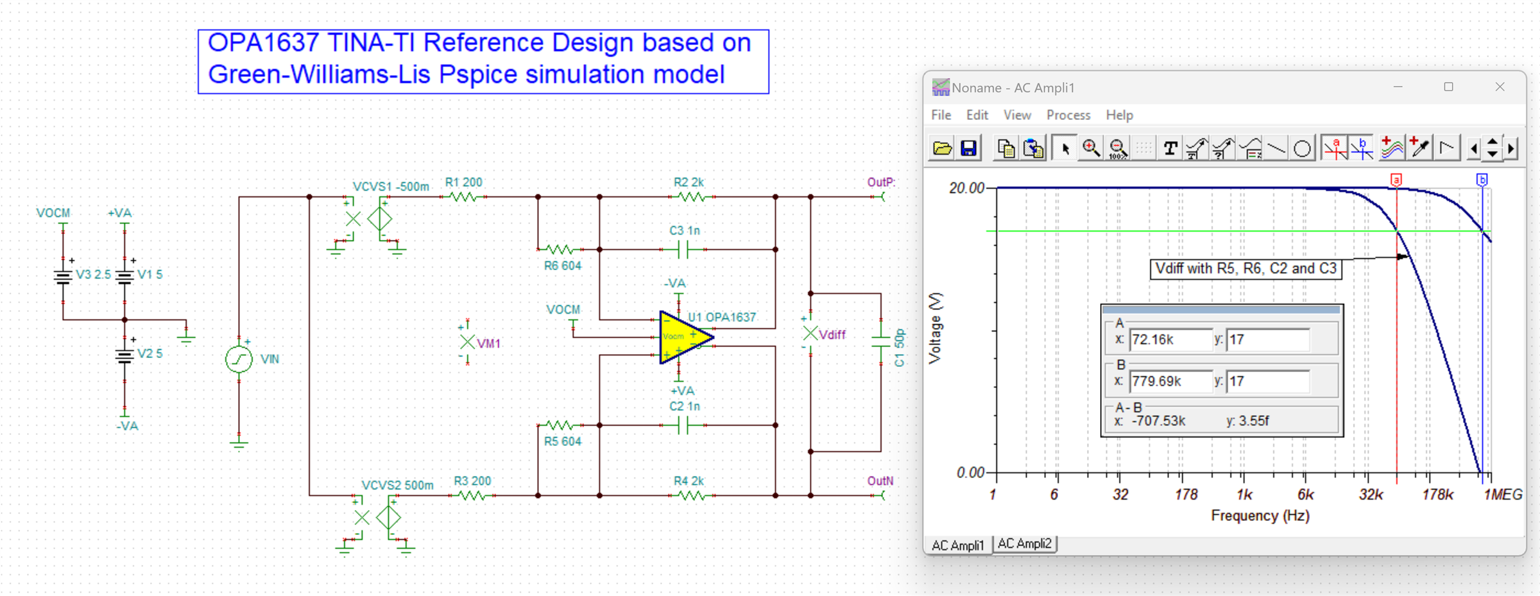Image resolution: width=1540 pixels, height=596 pixels.
Task: Switch to AC Ampli1 tab
Action: (x=957, y=545)
